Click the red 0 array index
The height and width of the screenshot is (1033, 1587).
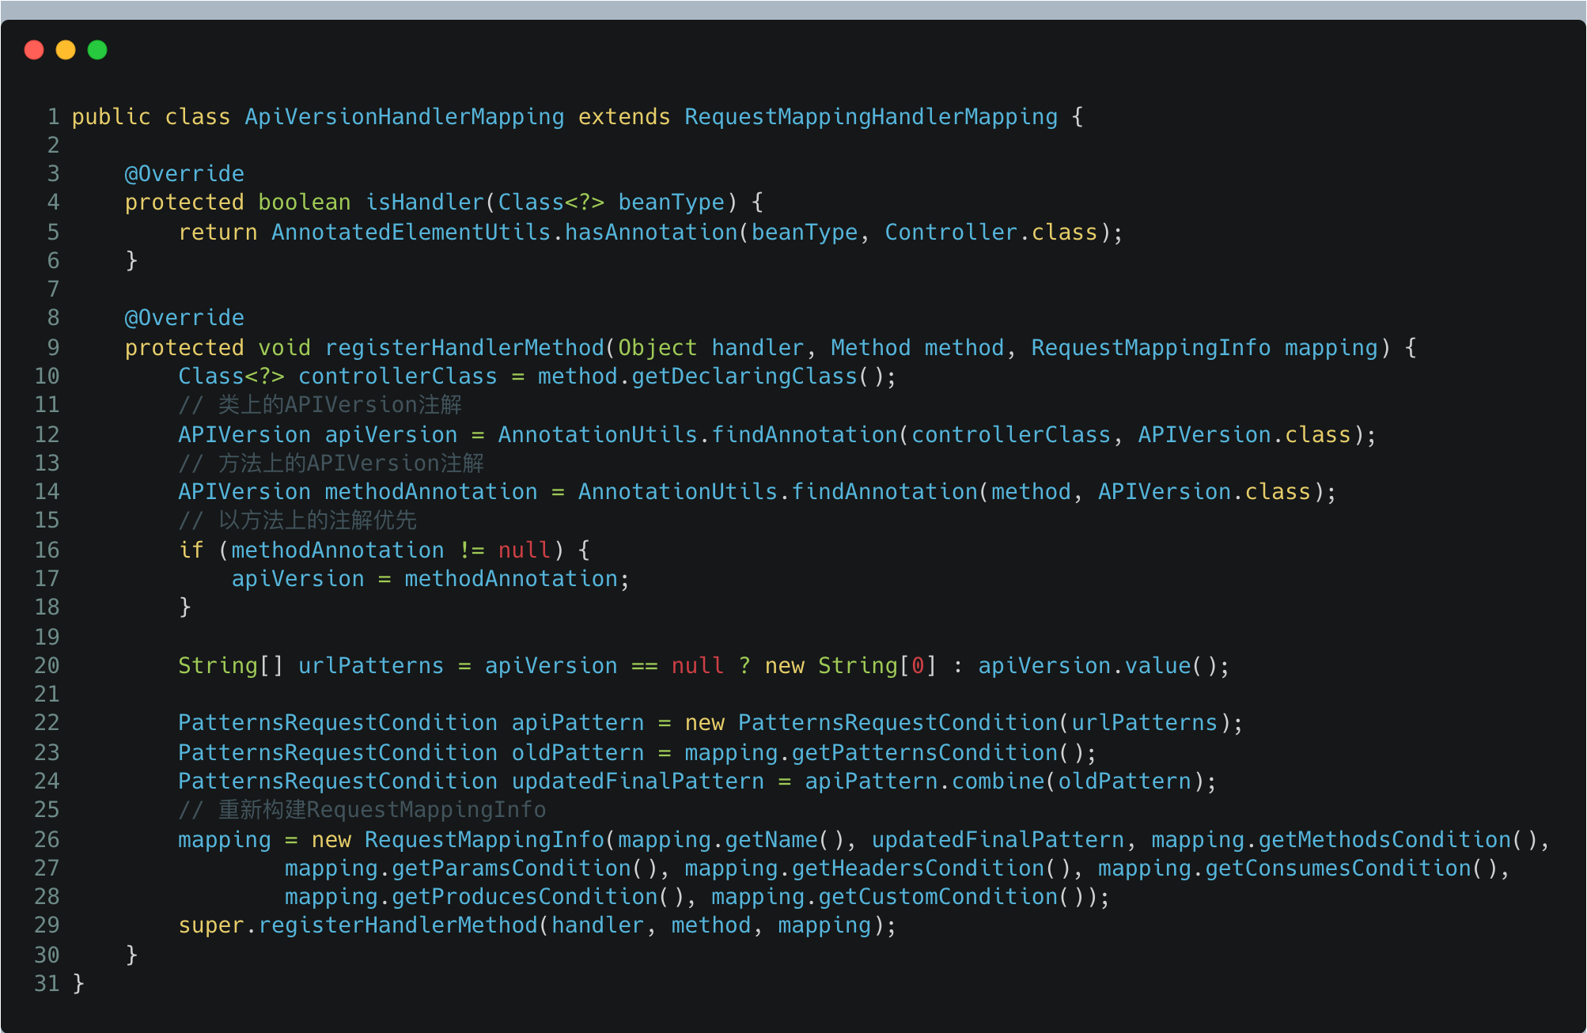click(x=918, y=666)
